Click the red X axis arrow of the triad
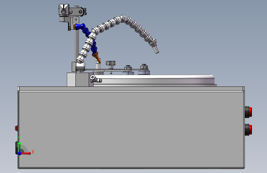The height and width of the screenshot is (173, 267). [x=26, y=153]
